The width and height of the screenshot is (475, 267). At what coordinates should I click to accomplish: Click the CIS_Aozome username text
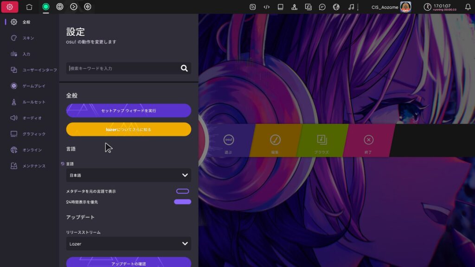[x=385, y=7]
